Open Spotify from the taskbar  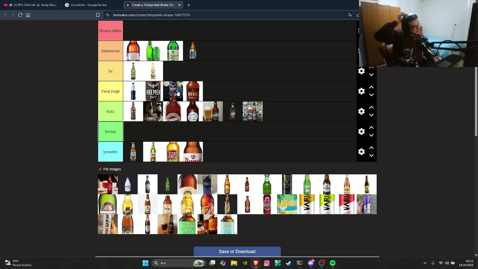pos(332,263)
